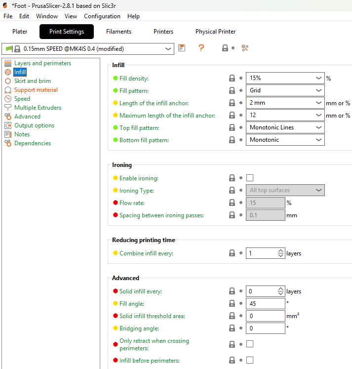Click lock icon for Length of infill anchor
The height and width of the screenshot is (369, 352).
232,103
